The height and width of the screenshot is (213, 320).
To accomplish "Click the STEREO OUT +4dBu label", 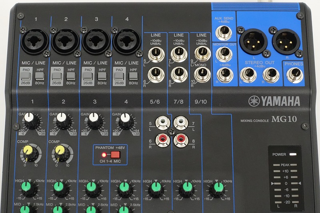I will point(259,64).
